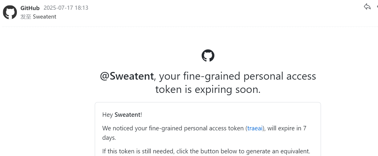Click the word 'days.' in message
Viewport: 378px width, 156px height.
(109, 138)
